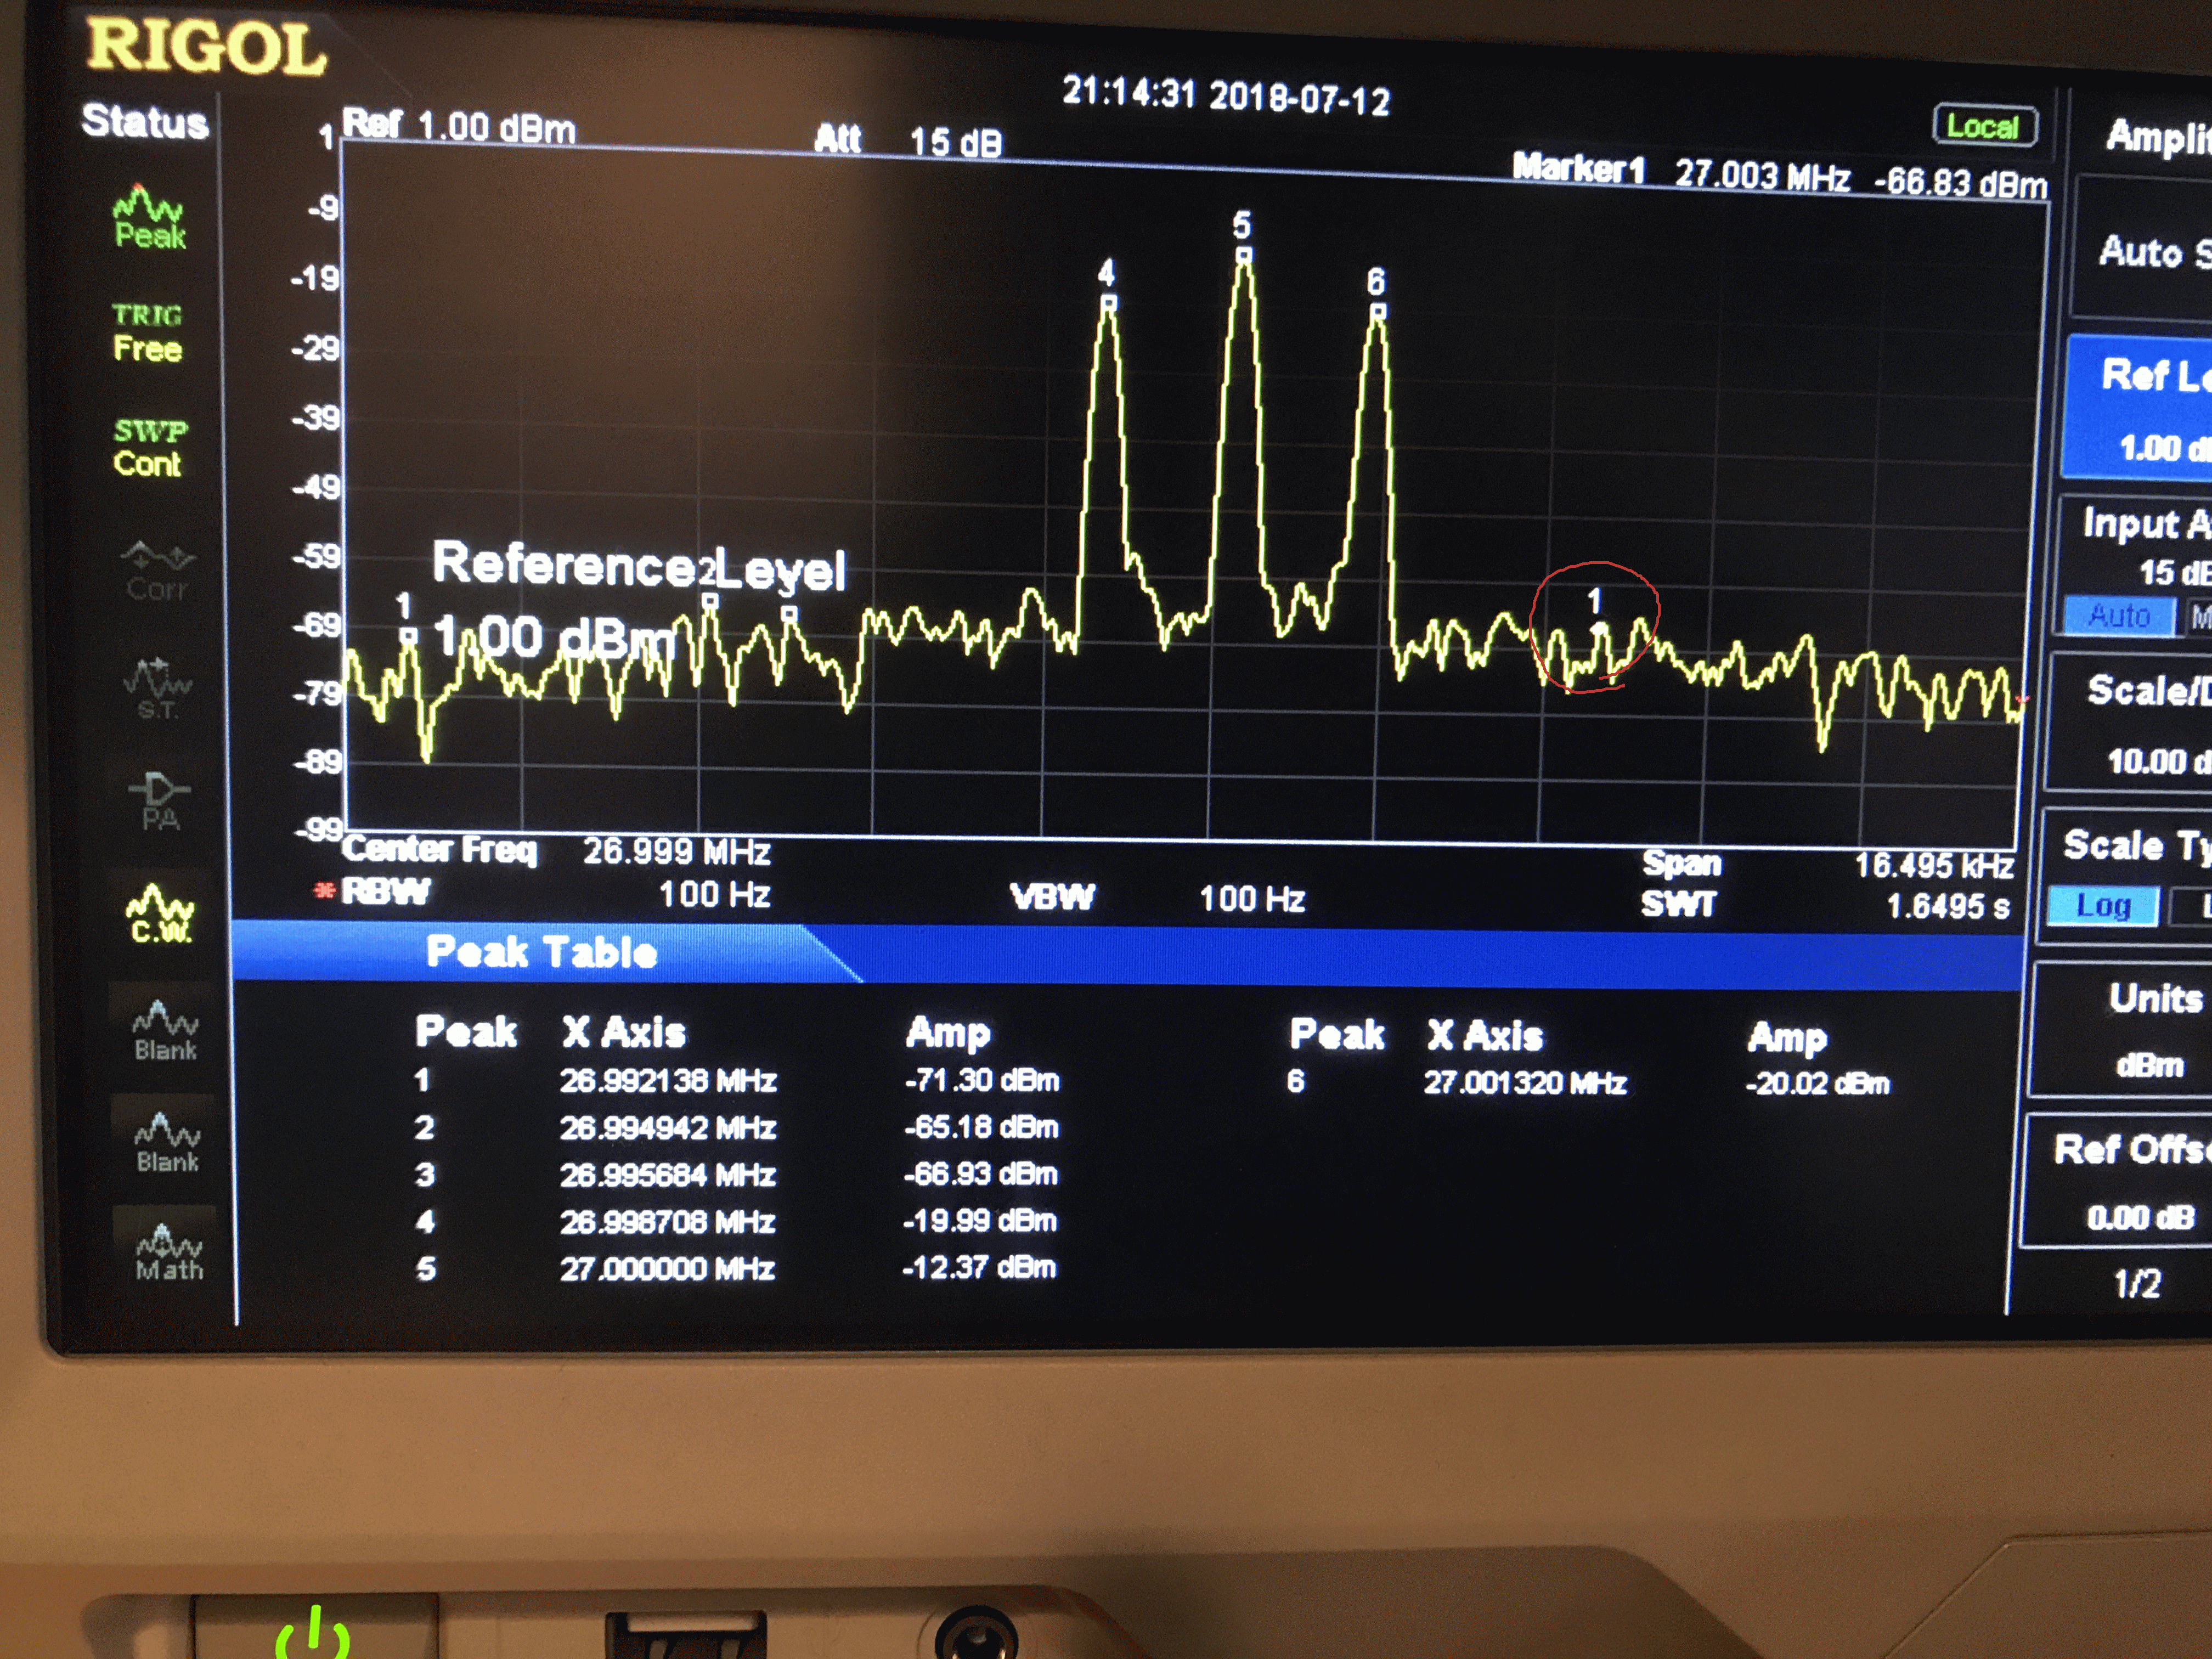Click the Center Freq 26.999 MHz readout
Screen dimensions: 2212x1659
pyautogui.click(x=556, y=850)
